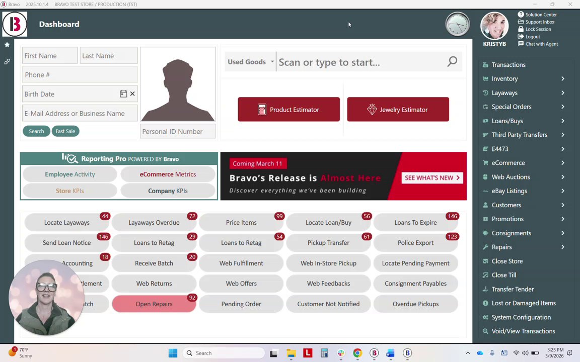The height and width of the screenshot is (362, 580).
Task: Open Calculator from the taskbar
Action: point(324,353)
